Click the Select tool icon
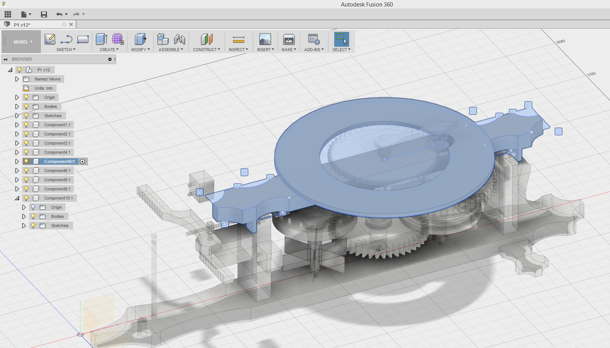610x348 pixels. point(341,39)
